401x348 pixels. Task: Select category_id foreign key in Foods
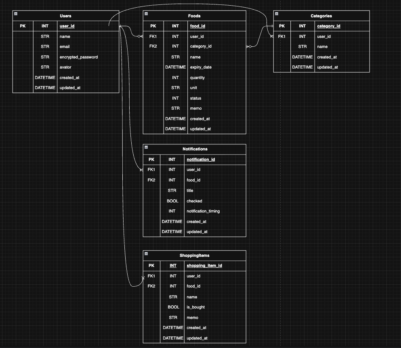tap(200, 46)
